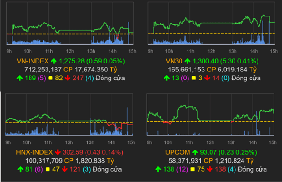Click the ceiling count (6) under HNX-INDEX
The height and width of the screenshot is (182, 282).
point(39,169)
